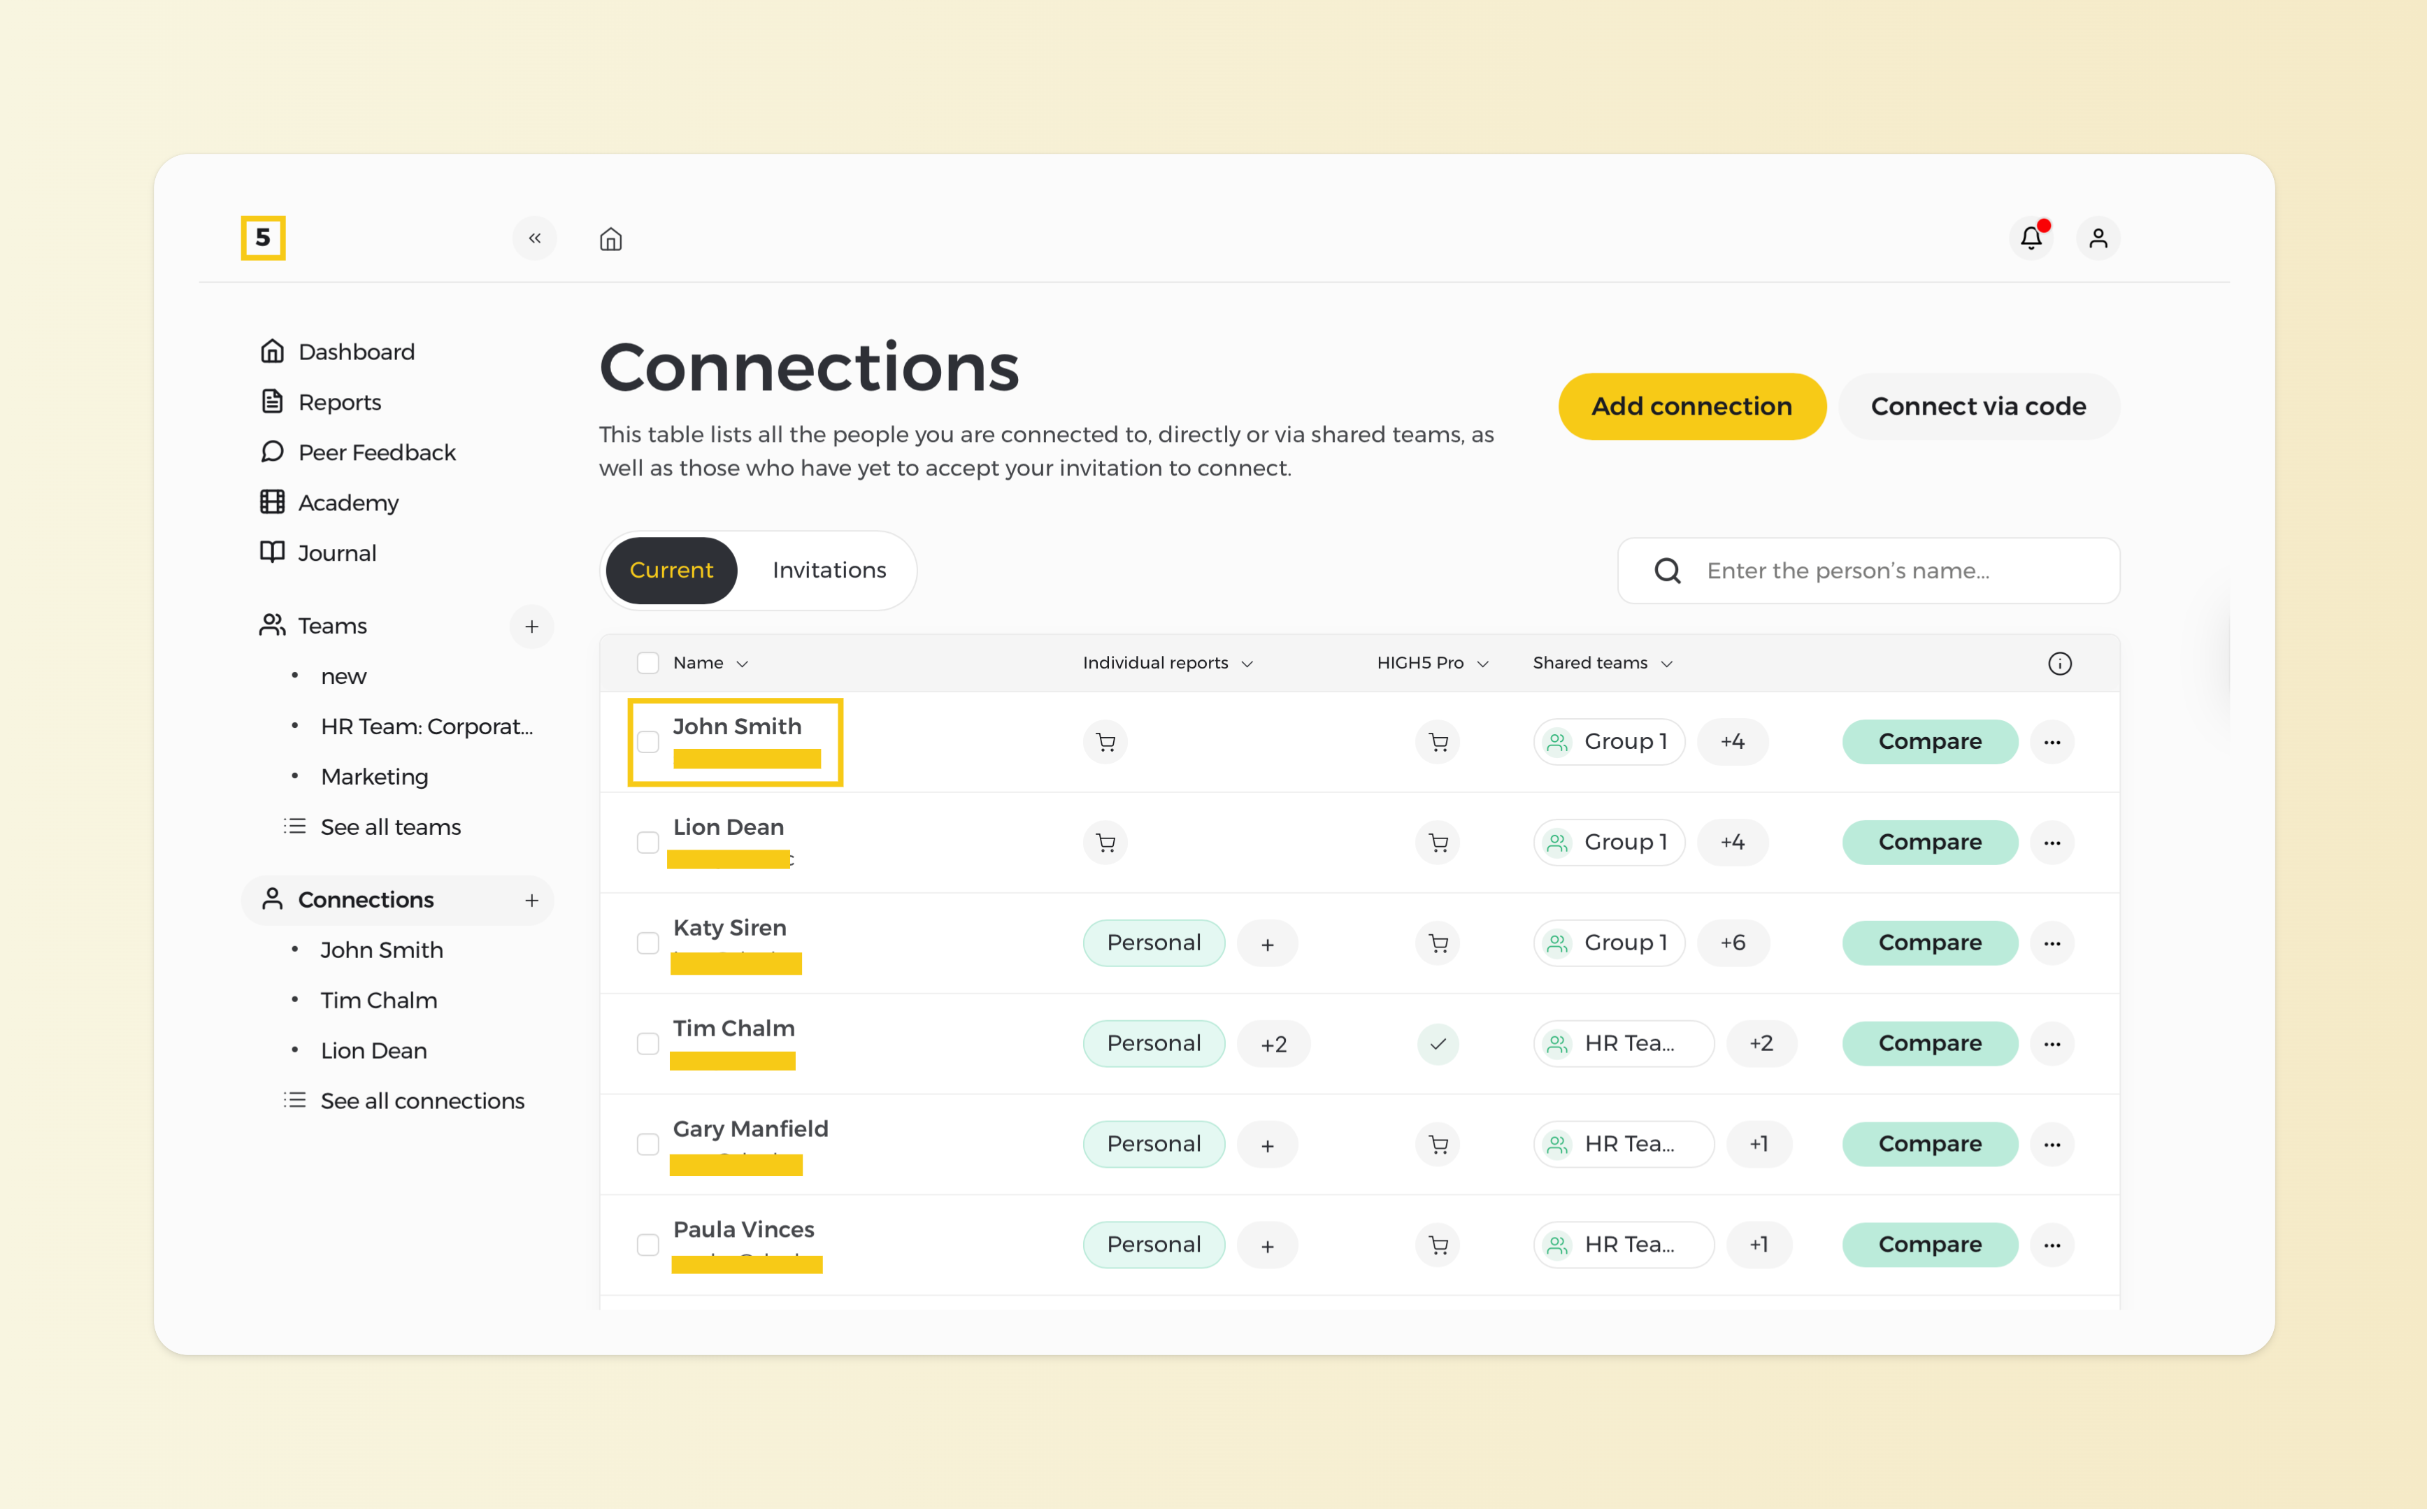Image resolution: width=2427 pixels, height=1509 pixels.
Task: Collapse sidebar with double chevron icon
Action: tap(535, 238)
